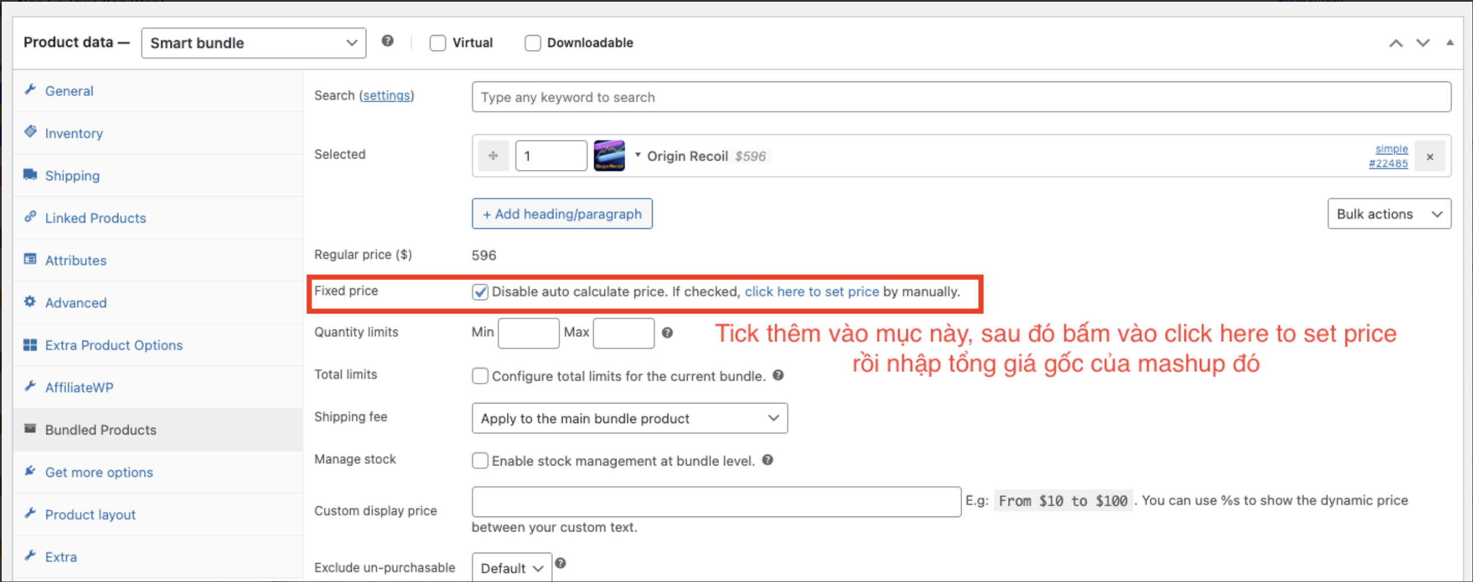Remove Origin Recoil with the X icon

click(x=1429, y=157)
